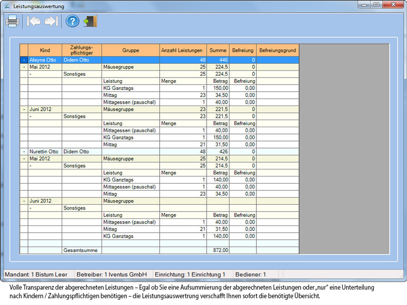Sort by the Summe column header
This screenshot has height=305, width=407.
218,50
